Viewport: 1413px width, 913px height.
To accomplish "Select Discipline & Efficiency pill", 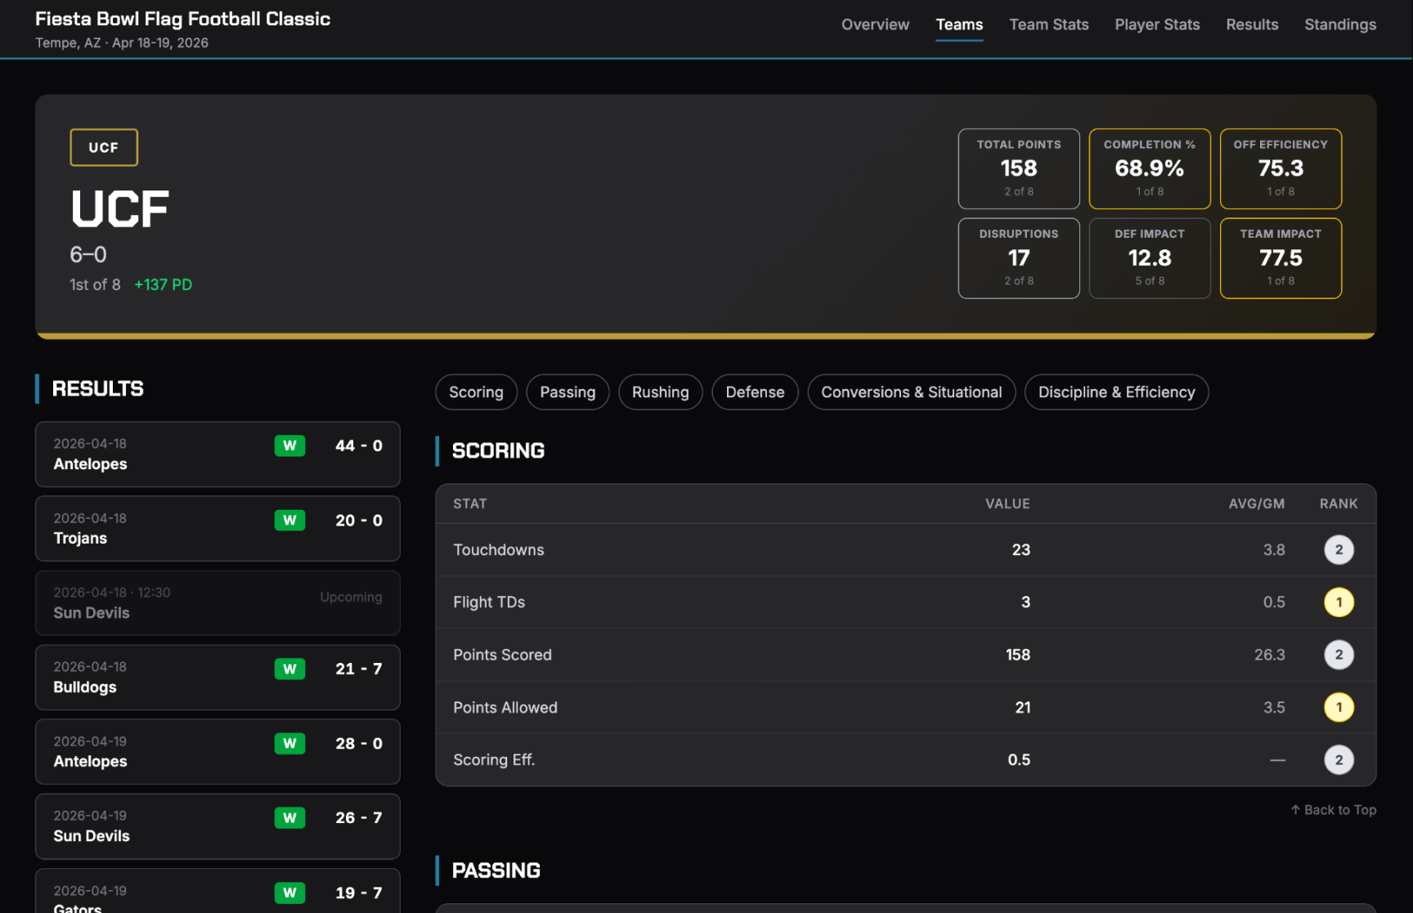I will tap(1117, 392).
